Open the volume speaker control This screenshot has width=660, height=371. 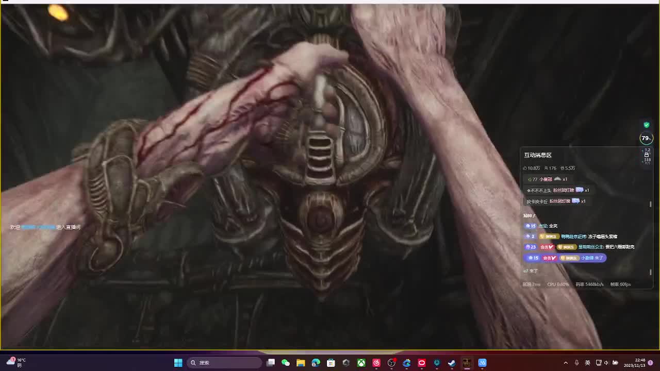click(x=606, y=363)
